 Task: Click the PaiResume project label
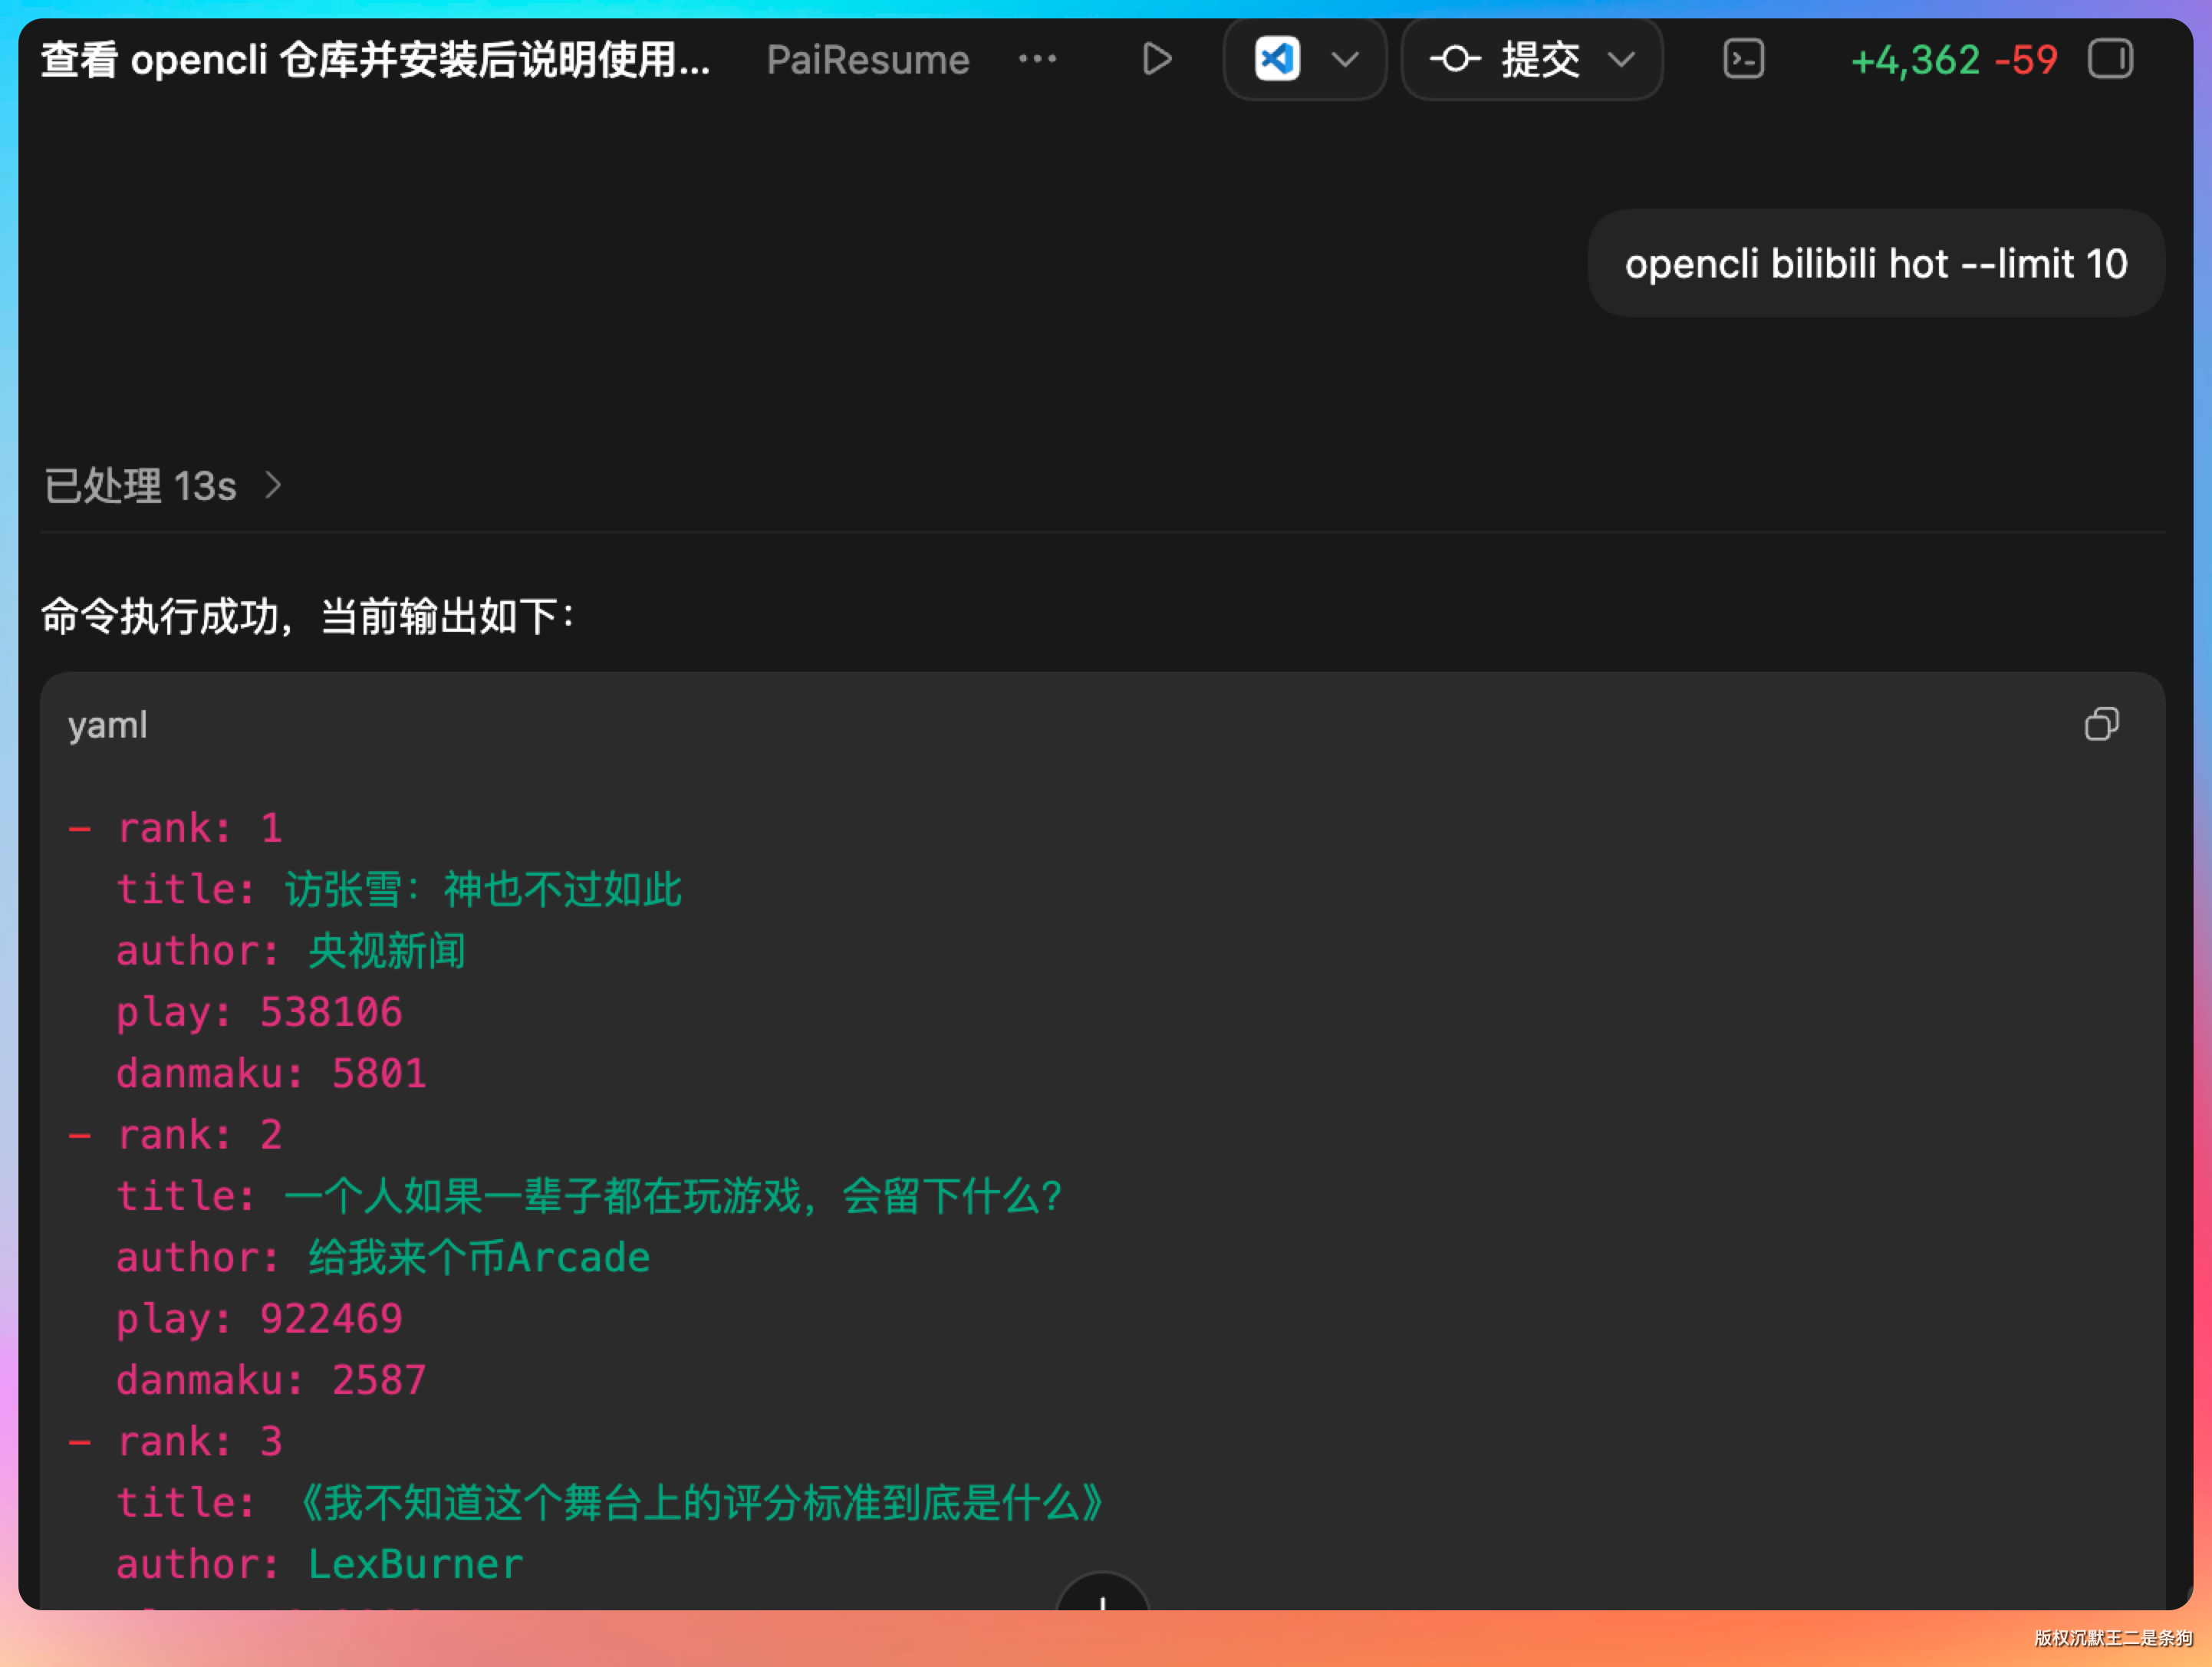point(867,60)
